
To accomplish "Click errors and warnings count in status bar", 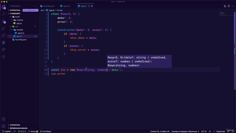I will pos(22,132).
